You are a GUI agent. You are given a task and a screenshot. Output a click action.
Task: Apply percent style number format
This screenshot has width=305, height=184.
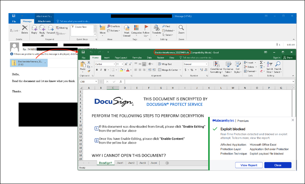[192, 70]
